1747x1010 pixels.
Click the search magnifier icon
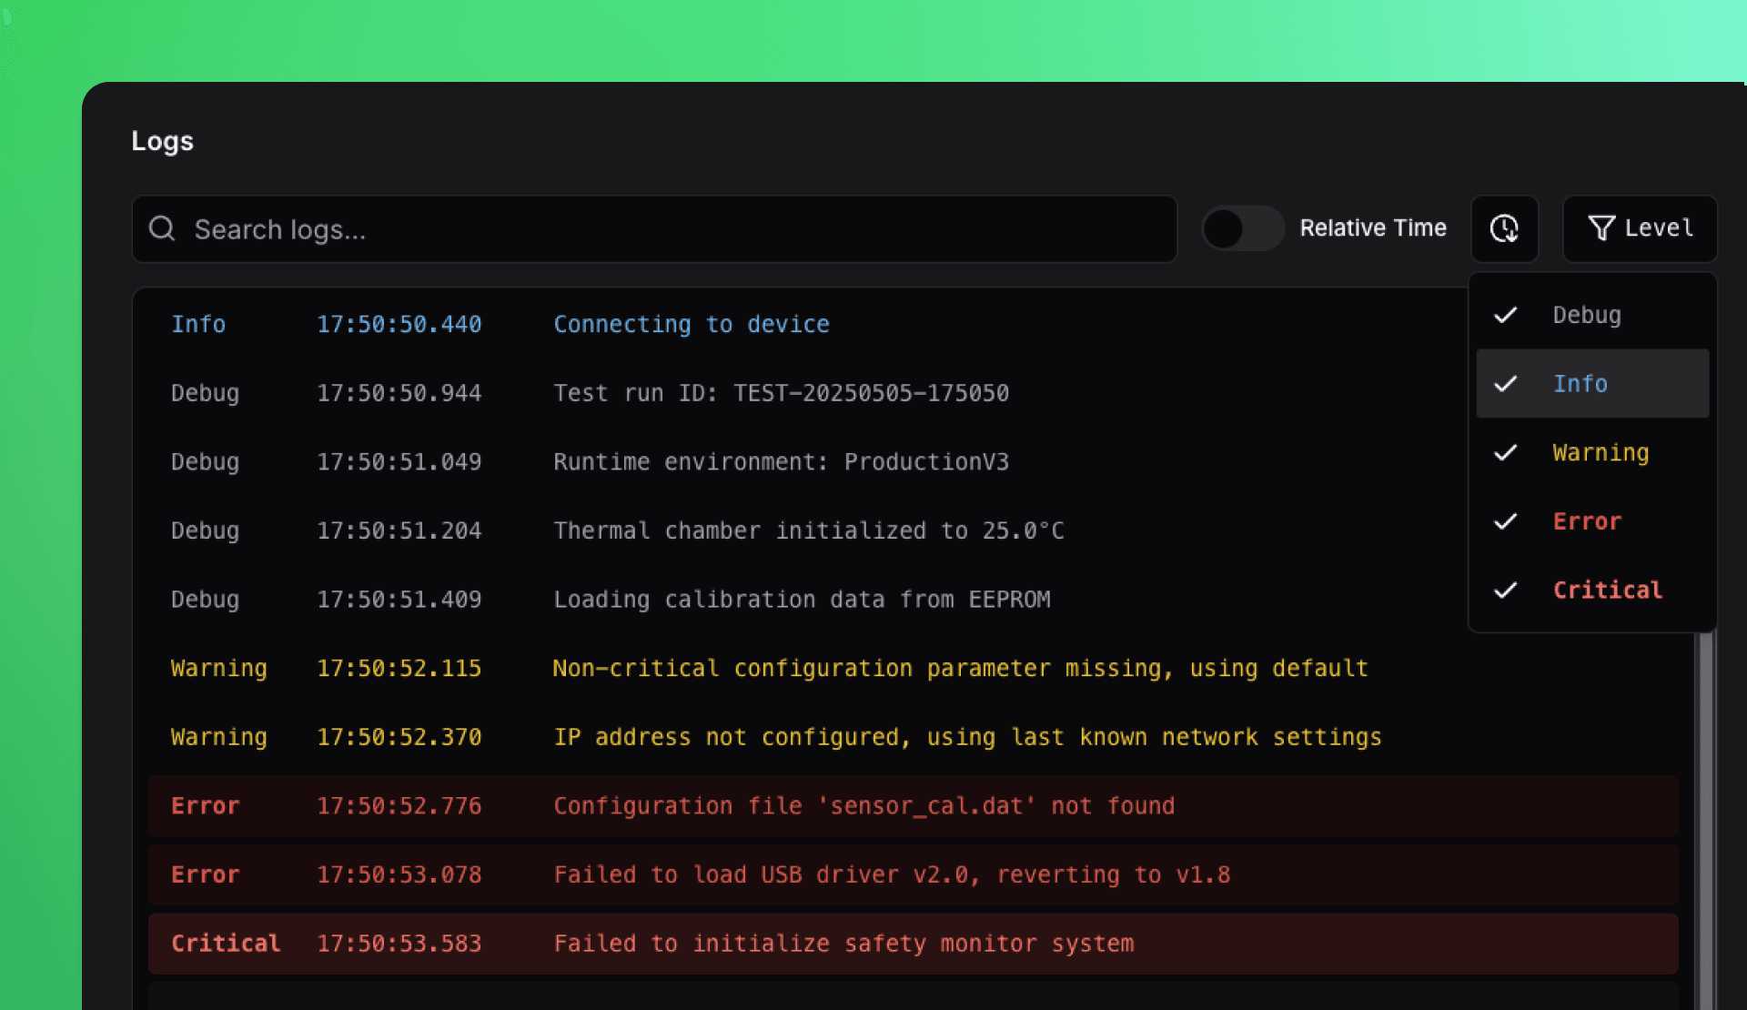point(162,228)
